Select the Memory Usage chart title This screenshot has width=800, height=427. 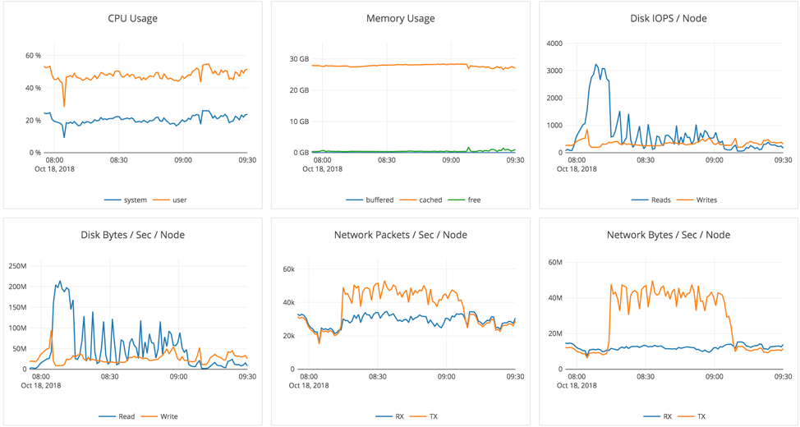[x=400, y=18]
